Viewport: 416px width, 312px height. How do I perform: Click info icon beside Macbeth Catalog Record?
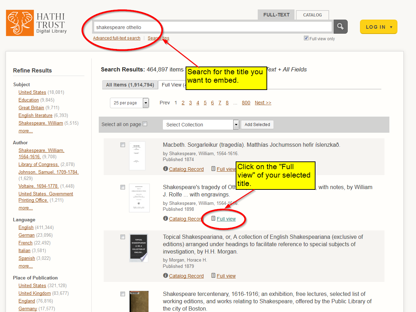(x=166, y=169)
